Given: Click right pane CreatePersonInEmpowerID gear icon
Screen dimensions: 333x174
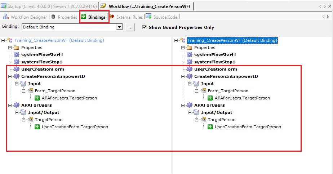Looking at the screenshot, I should [x=190, y=76].
